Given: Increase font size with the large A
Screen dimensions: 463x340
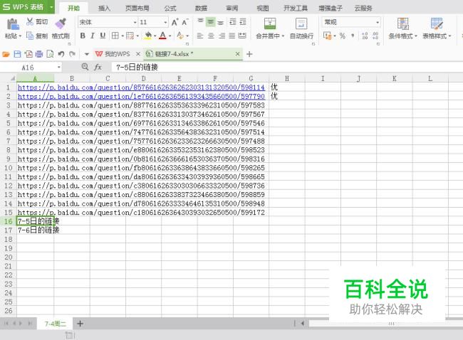Looking at the screenshot, I should point(175,23).
